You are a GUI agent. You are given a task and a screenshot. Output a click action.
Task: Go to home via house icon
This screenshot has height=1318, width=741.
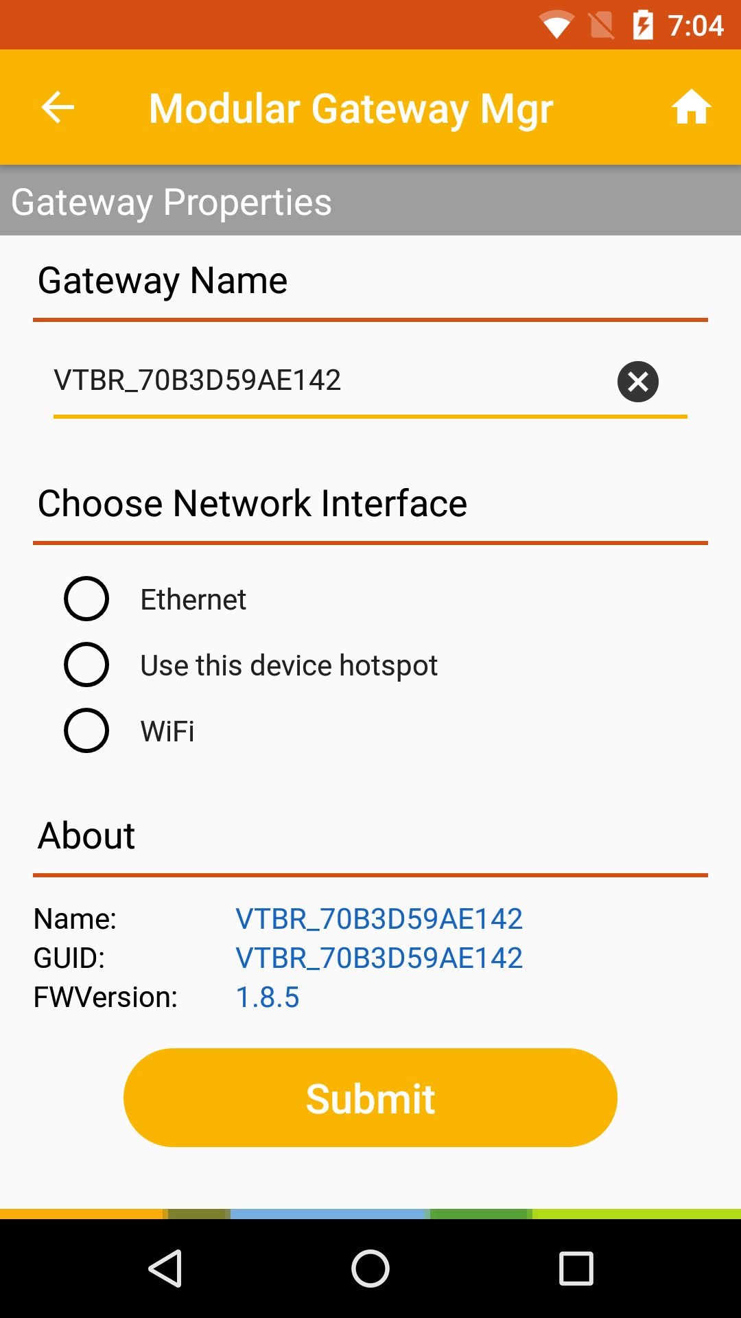[691, 108]
